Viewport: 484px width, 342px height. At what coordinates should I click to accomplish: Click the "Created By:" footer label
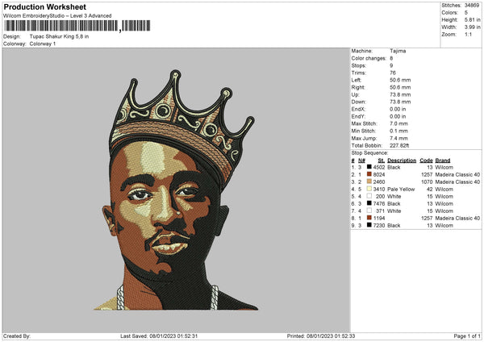17,336
